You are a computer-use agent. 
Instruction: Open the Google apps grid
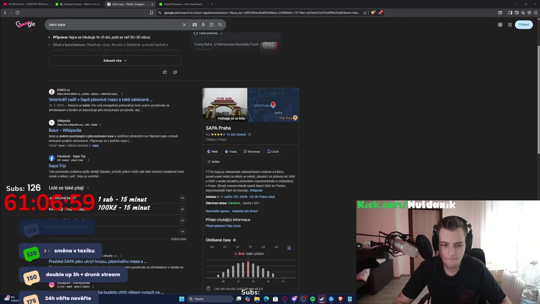(510, 24)
